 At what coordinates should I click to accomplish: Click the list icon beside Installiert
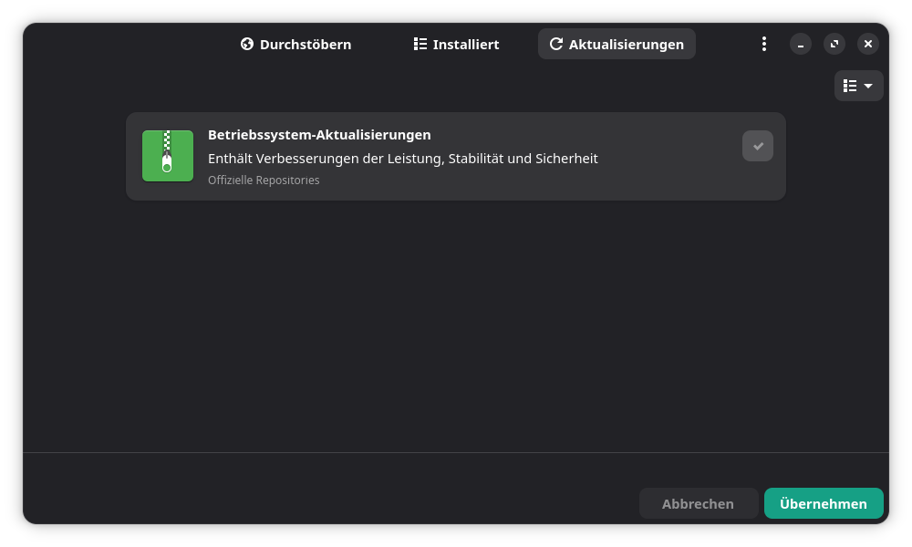pyautogui.click(x=420, y=44)
